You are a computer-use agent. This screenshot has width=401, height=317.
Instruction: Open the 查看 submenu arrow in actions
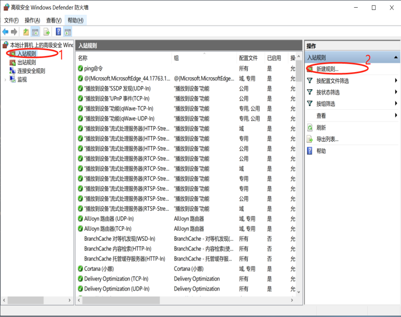pyautogui.click(x=396, y=115)
